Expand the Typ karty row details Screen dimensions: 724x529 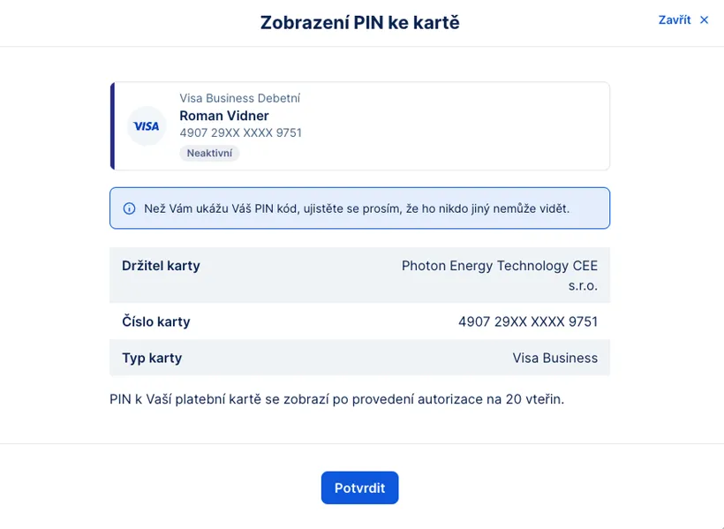pos(359,358)
